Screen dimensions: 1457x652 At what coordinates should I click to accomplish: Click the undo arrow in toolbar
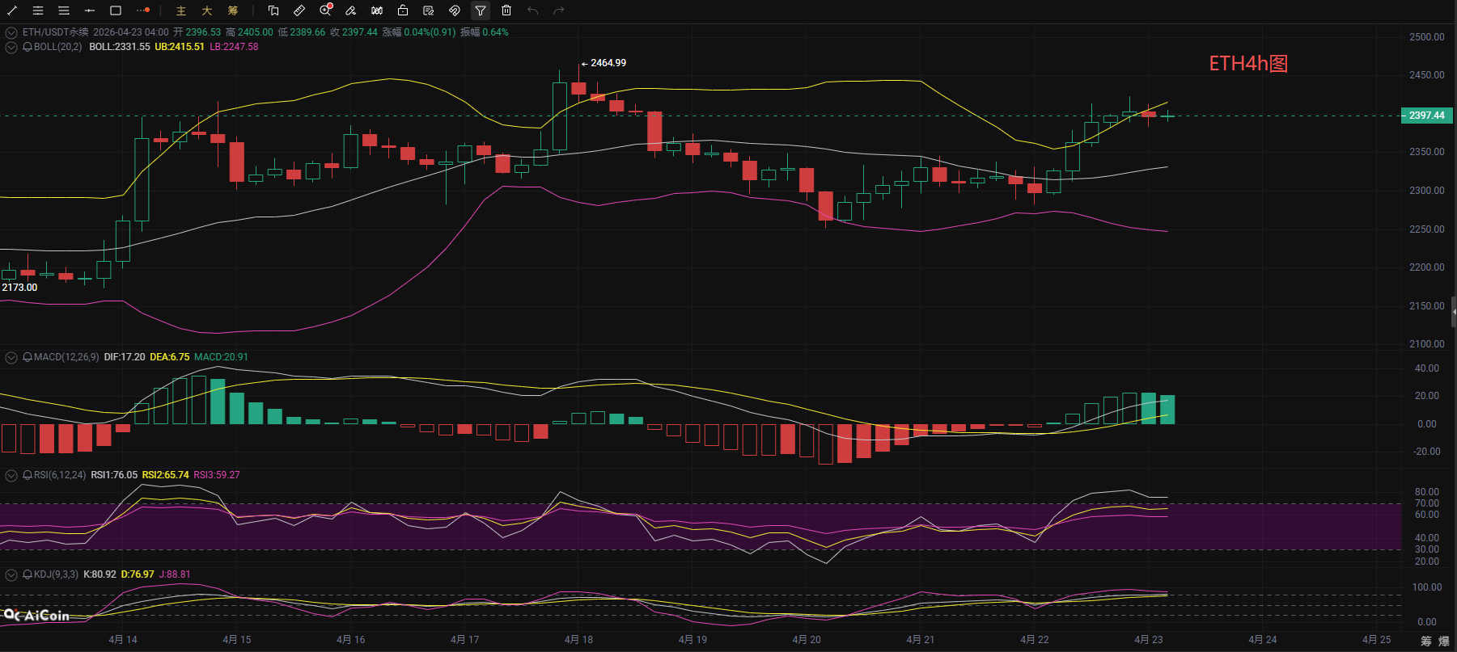pos(532,11)
